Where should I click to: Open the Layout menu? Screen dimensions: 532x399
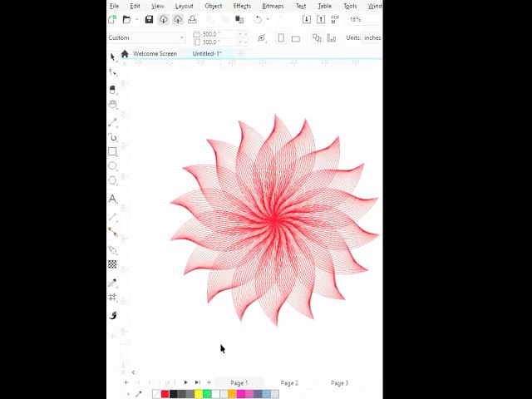click(184, 6)
